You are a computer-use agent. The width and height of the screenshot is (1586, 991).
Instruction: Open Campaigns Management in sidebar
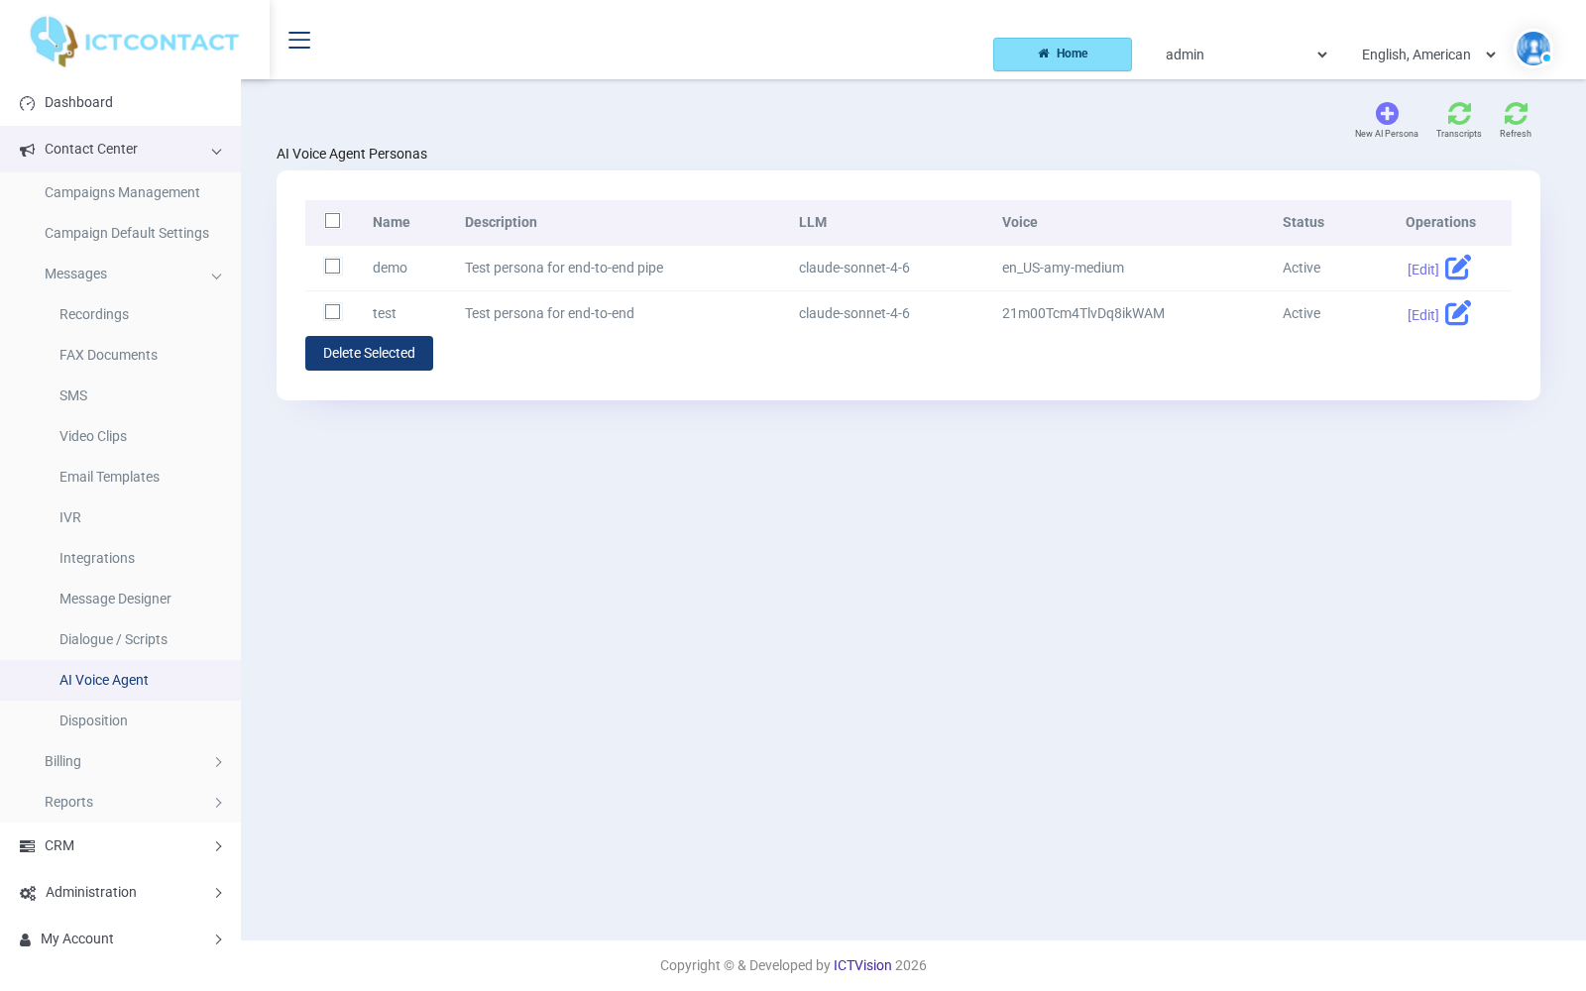tap(120, 192)
